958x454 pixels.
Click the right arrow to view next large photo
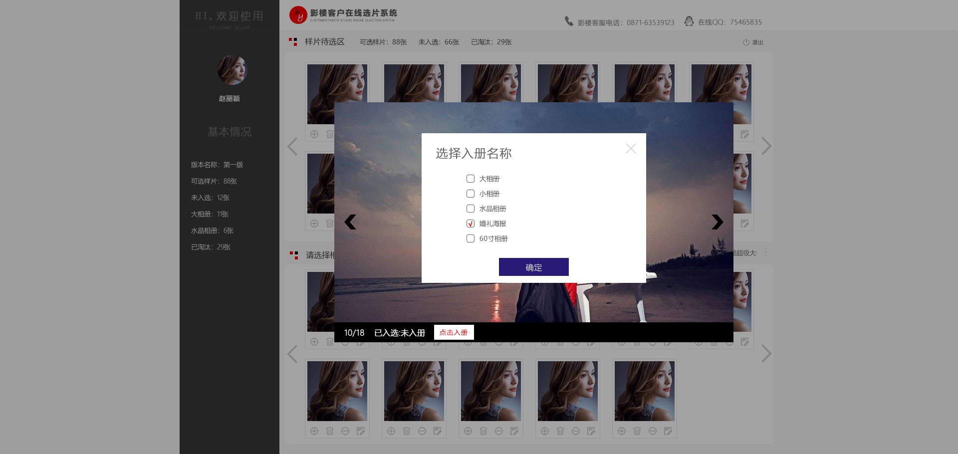(x=717, y=222)
